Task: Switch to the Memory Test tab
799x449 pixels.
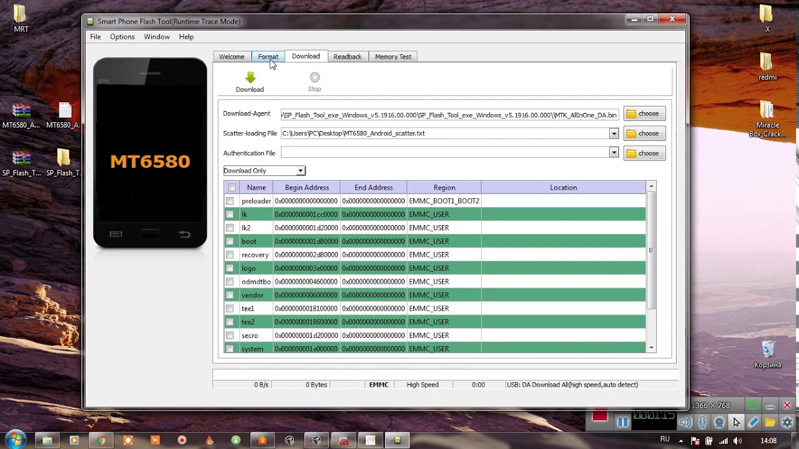Action: pyautogui.click(x=393, y=57)
